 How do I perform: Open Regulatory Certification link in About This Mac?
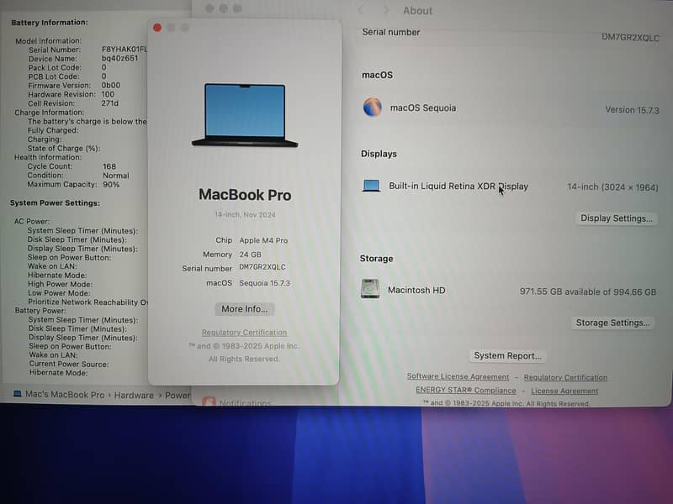(x=244, y=333)
